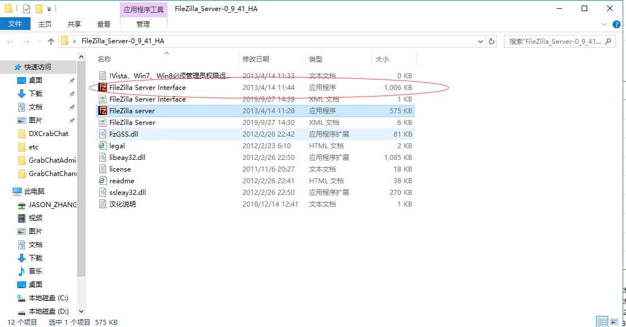Open the DXCrabChat folder in sidebar
The image size is (626, 327).
[48, 134]
